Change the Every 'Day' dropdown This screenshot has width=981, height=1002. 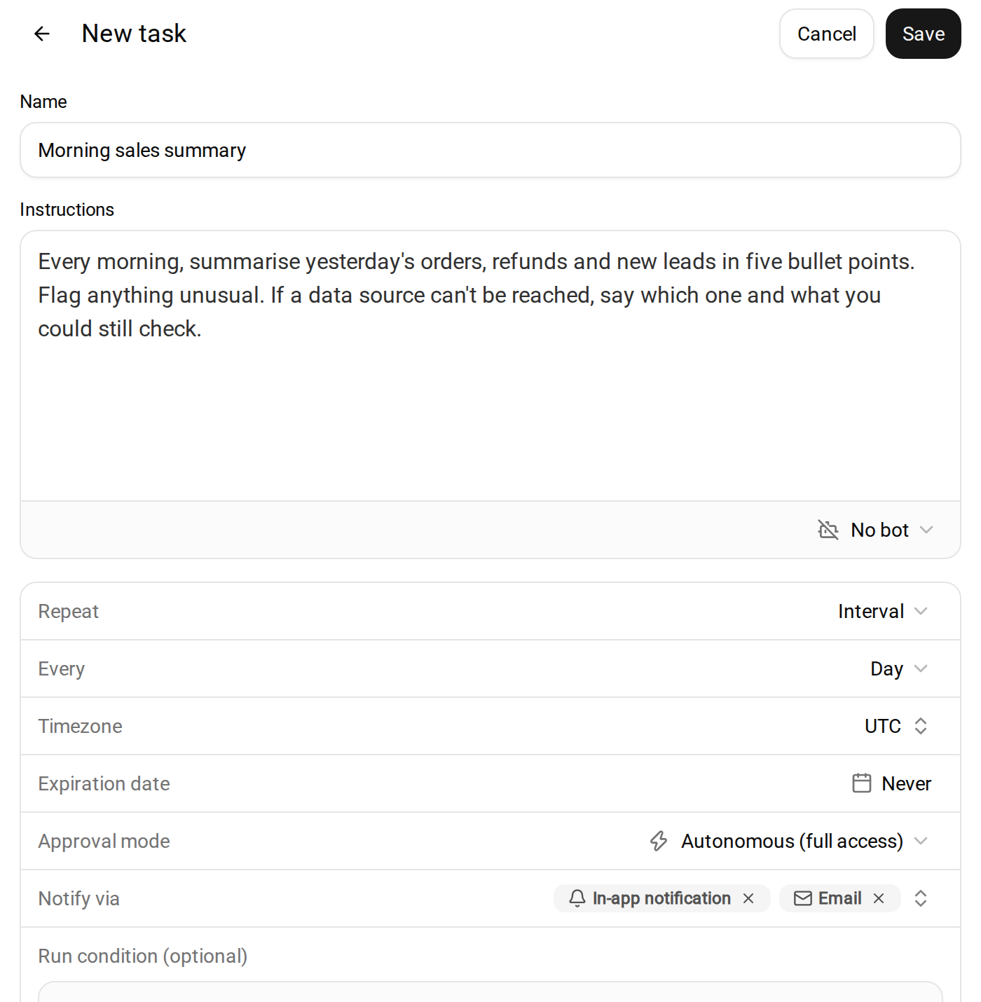click(x=899, y=668)
